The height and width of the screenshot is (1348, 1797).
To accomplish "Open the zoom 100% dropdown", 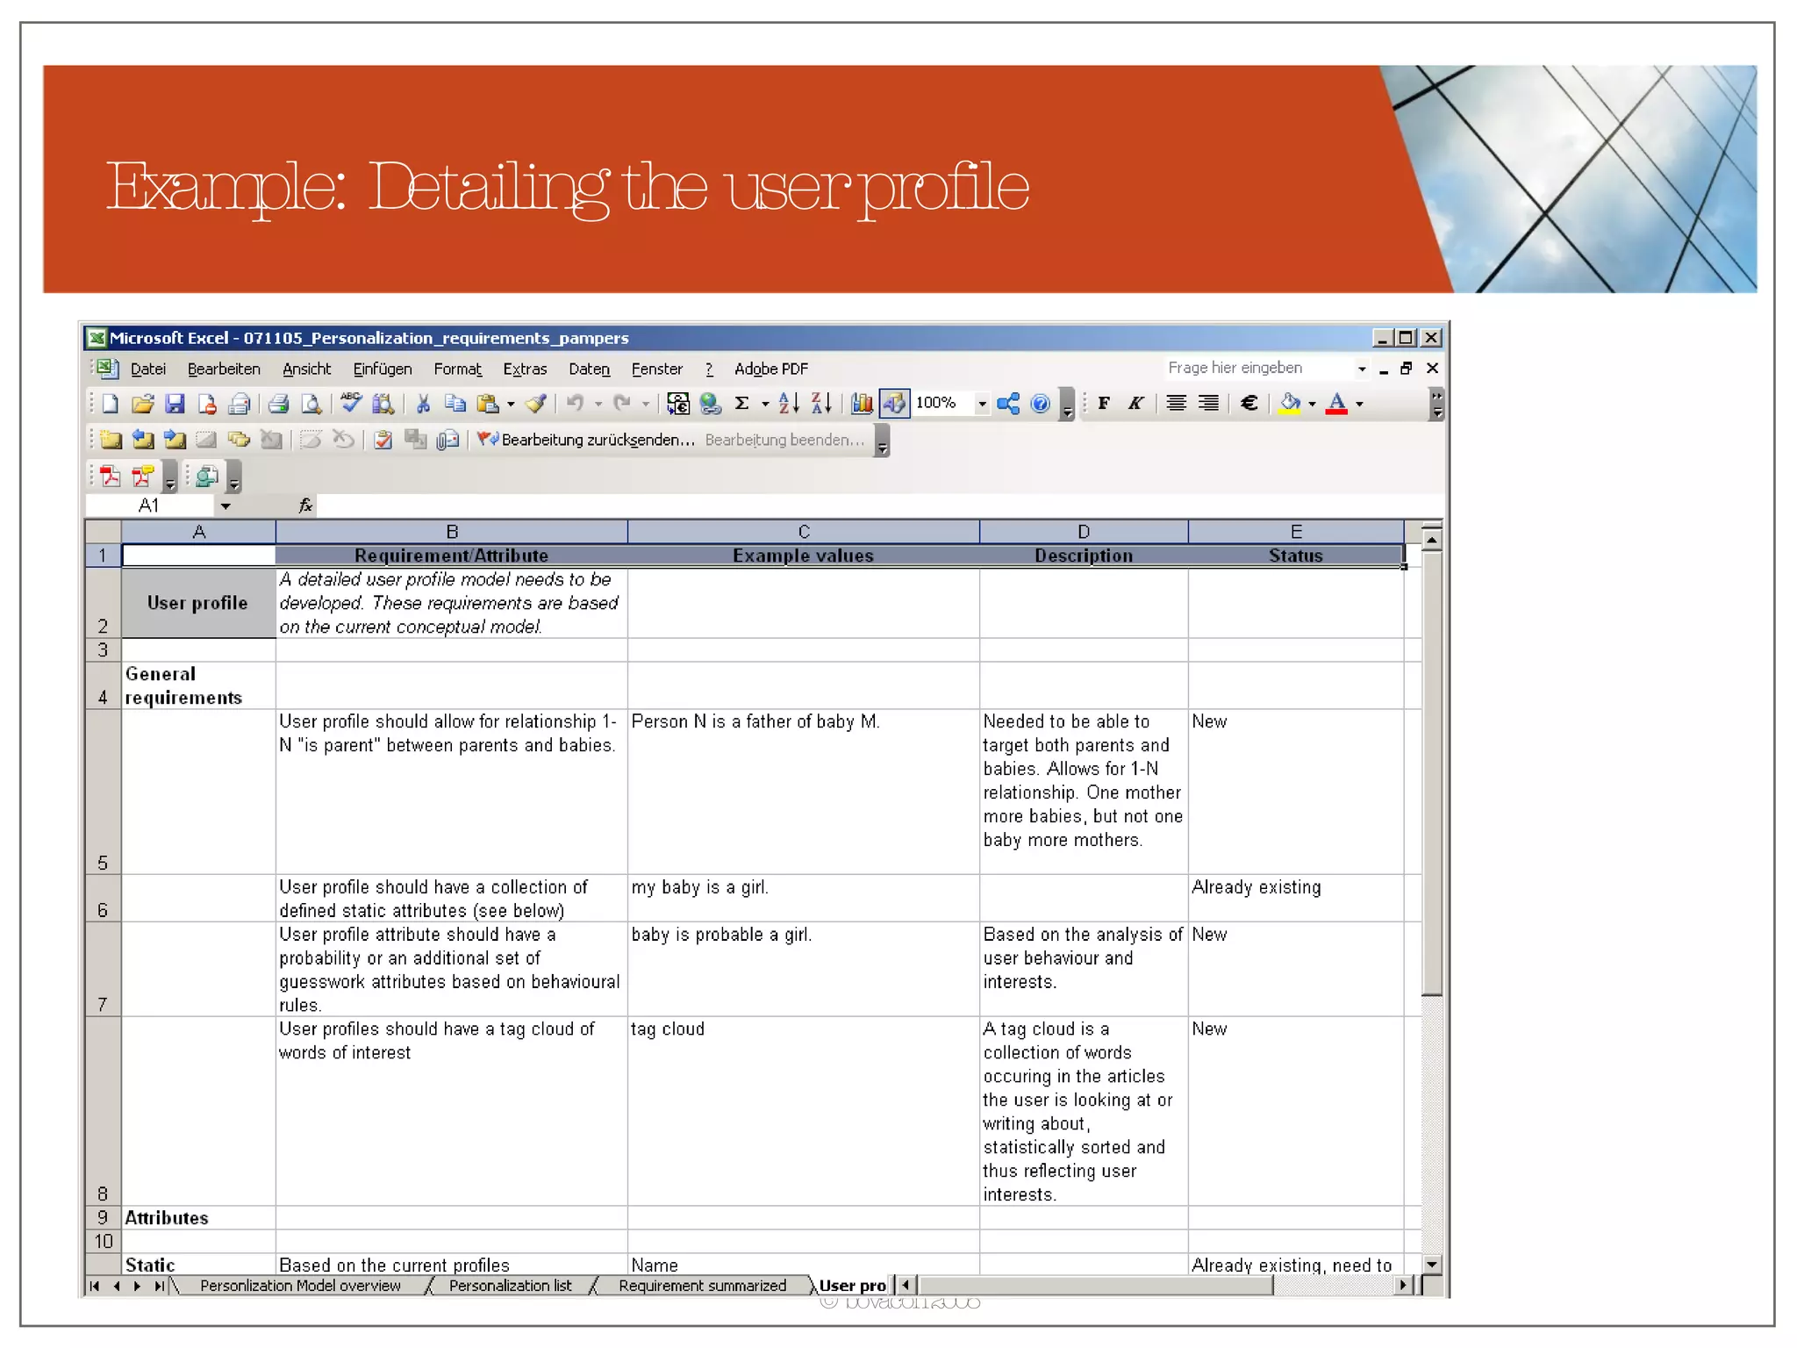I will point(982,404).
